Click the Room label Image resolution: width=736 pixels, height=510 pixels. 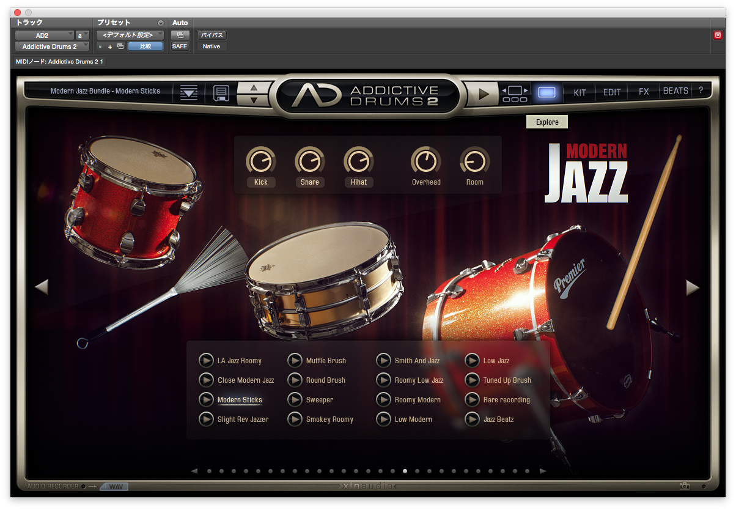[475, 182]
